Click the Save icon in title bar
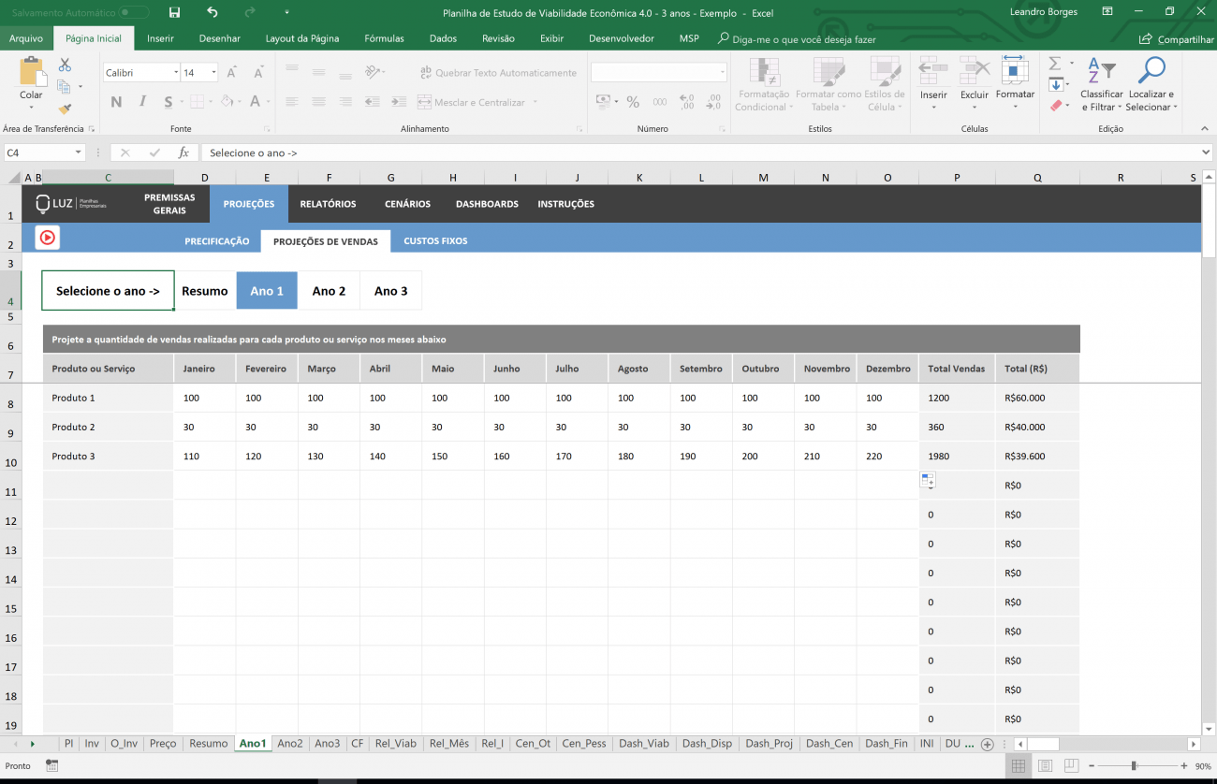 [174, 12]
